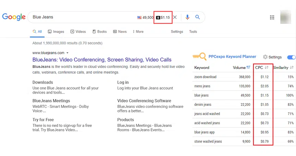Click the $1.05 CPC value
The width and height of the screenshot is (296, 156).
(x=264, y=104)
